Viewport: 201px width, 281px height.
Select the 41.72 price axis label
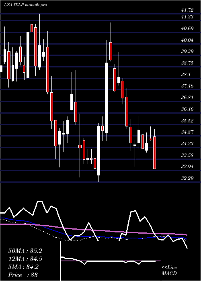click(x=187, y=10)
